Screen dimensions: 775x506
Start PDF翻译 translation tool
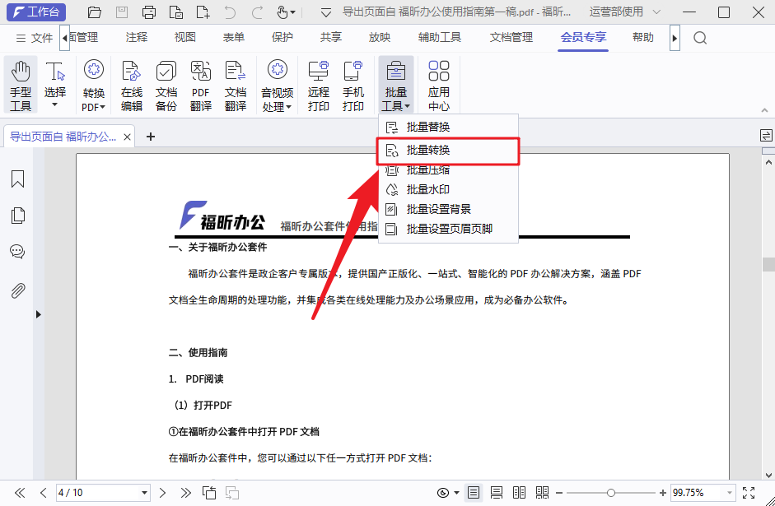(200, 82)
